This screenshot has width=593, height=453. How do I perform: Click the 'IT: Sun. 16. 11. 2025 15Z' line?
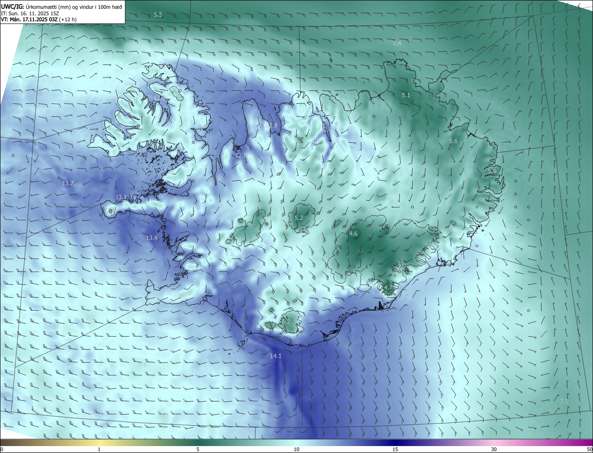(30, 13)
